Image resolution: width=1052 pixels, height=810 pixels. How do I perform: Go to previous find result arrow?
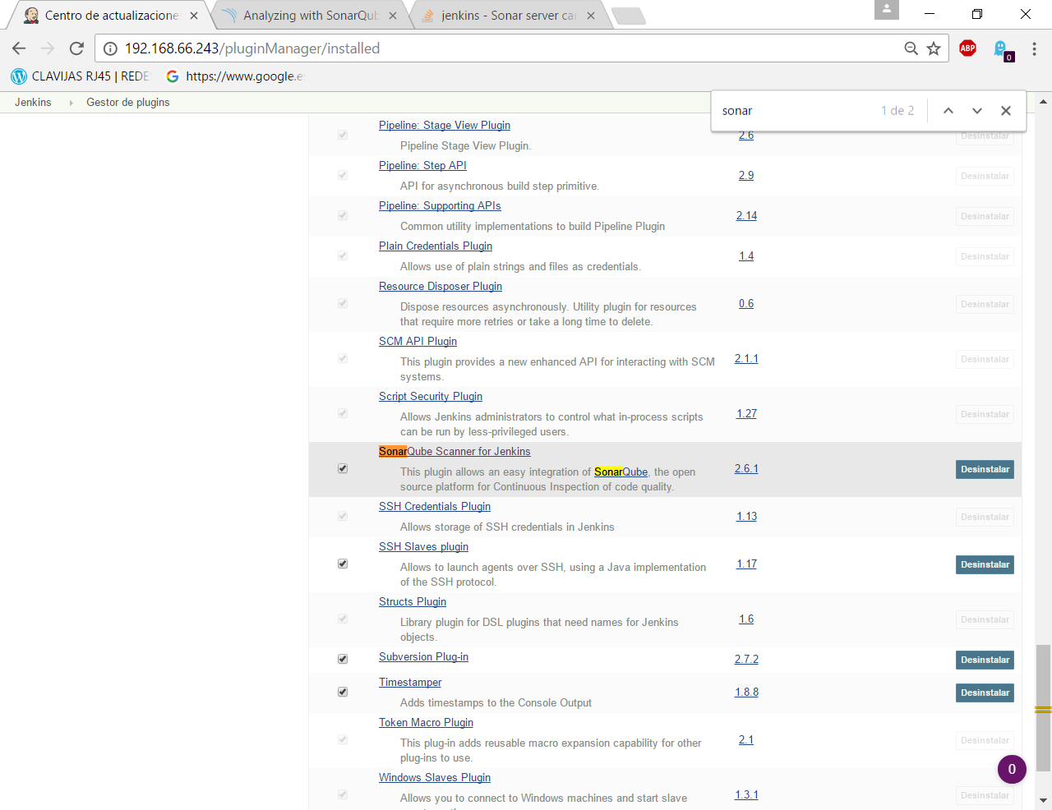[948, 111]
